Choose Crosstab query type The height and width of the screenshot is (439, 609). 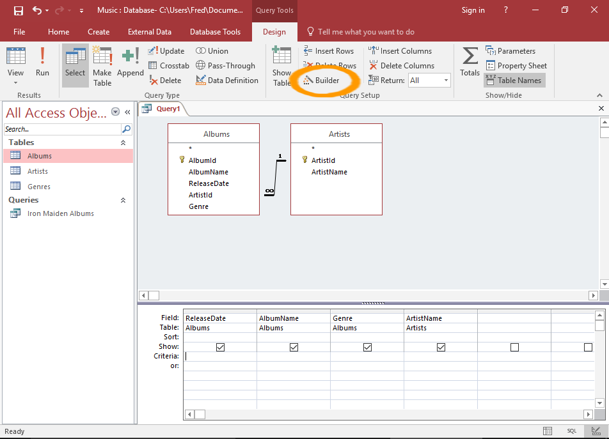tap(169, 66)
